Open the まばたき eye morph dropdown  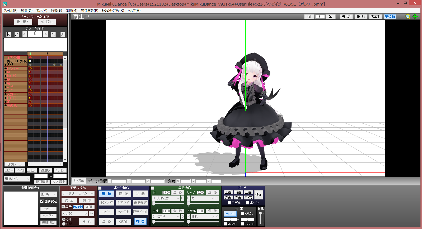click(x=168, y=198)
